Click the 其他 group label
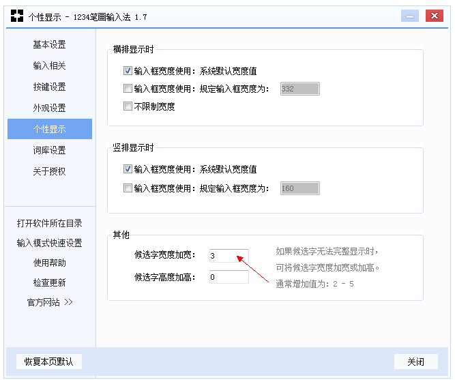The height and width of the screenshot is (380, 455). [121, 235]
